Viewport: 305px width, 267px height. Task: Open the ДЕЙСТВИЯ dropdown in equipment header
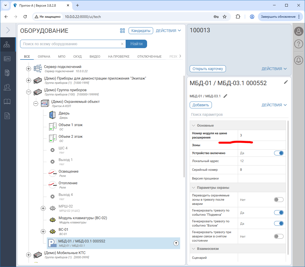coord(168,31)
